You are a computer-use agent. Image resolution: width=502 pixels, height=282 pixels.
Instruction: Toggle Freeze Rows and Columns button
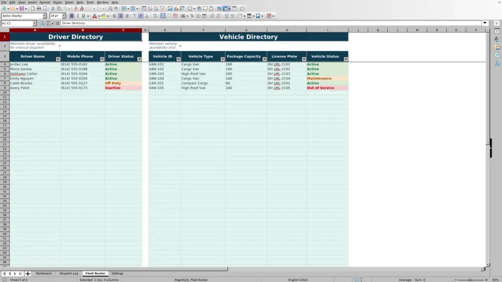click(225, 8)
